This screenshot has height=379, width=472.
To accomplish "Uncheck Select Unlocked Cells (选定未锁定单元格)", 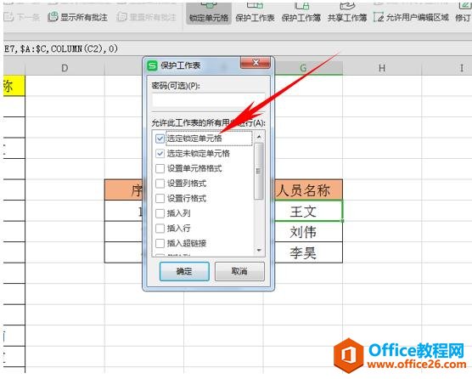I will coord(160,154).
